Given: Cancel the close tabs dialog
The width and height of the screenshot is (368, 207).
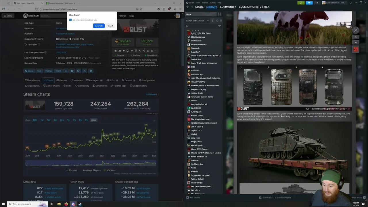Looking at the screenshot, I should point(110,26).
